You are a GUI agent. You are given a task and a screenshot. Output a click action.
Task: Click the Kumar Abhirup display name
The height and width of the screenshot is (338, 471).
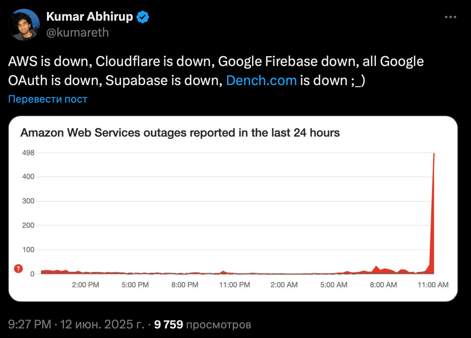pos(90,17)
